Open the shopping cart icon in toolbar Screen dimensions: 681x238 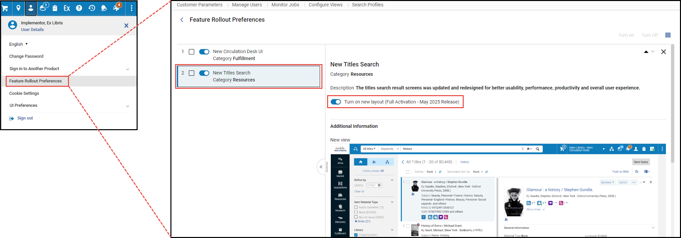click(x=5, y=8)
